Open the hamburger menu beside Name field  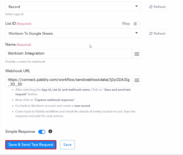tap(137, 54)
